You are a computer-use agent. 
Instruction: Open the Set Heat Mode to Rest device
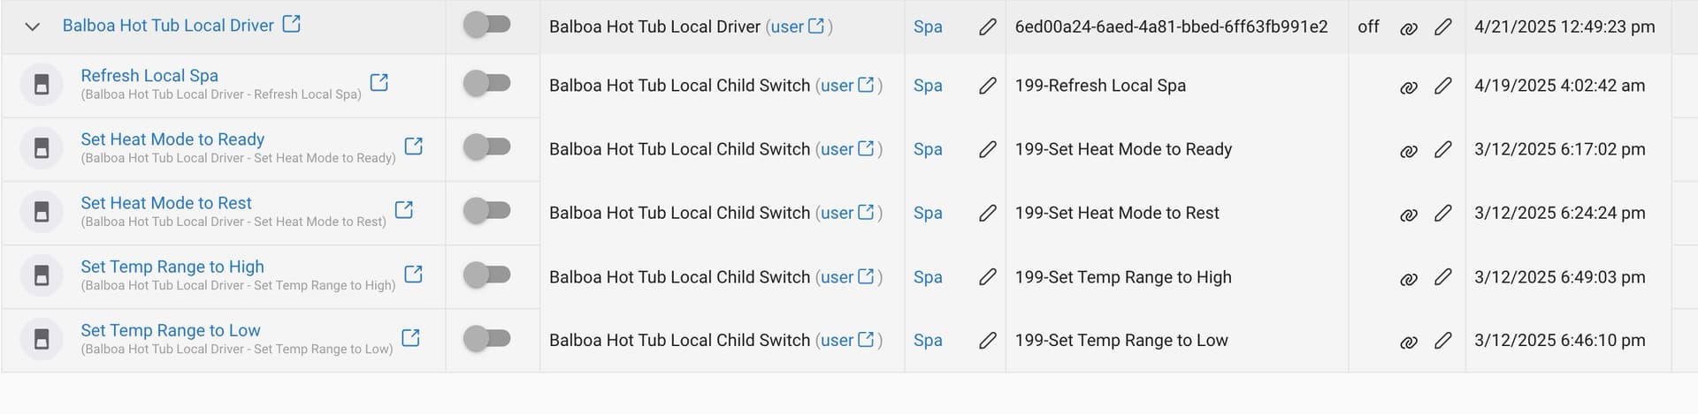pyautogui.click(x=166, y=203)
